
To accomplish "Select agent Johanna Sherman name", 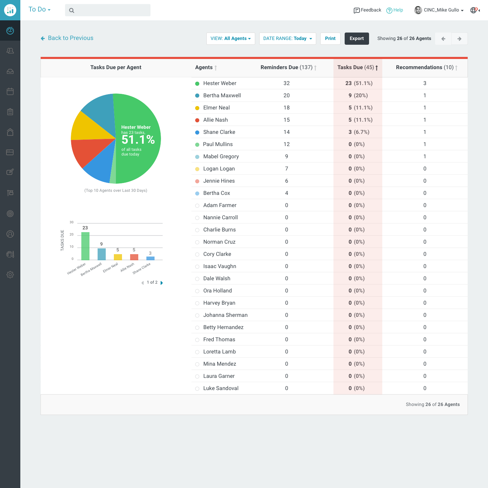I will (225, 315).
